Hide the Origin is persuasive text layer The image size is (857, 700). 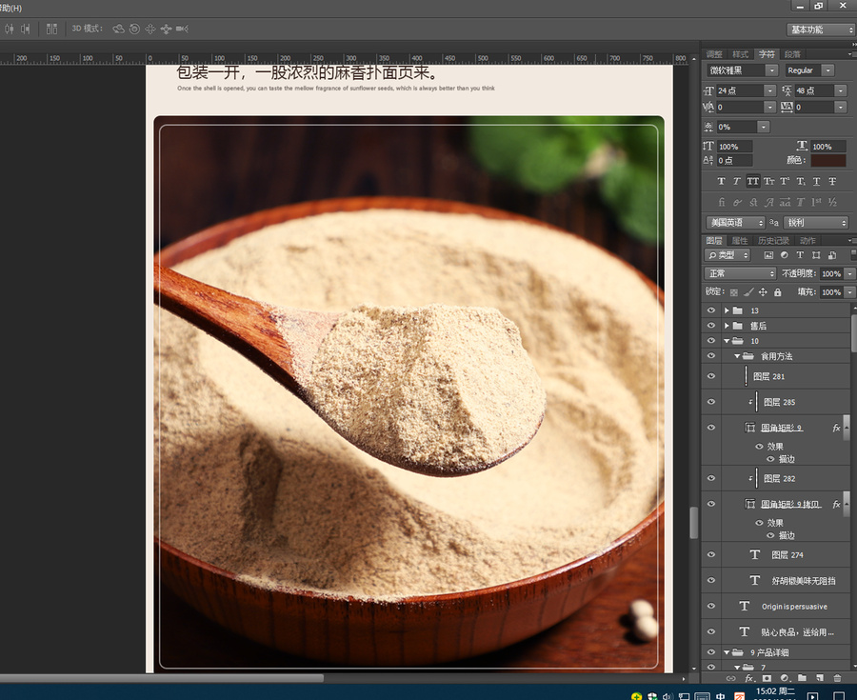pyautogui.click(x=711, y=606)
